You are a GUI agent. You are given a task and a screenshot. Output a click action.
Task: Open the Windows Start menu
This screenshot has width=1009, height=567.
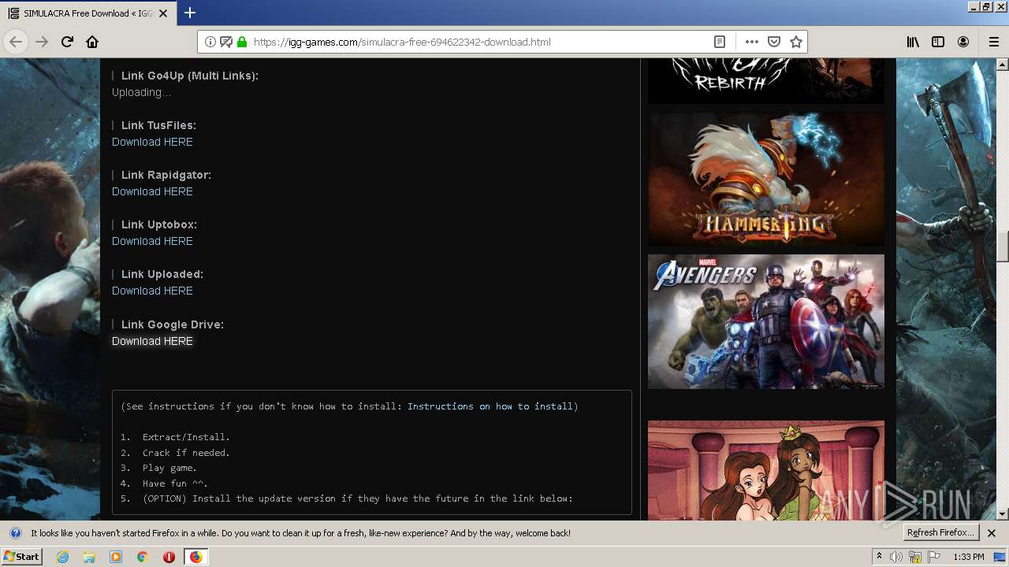point(21,557)
